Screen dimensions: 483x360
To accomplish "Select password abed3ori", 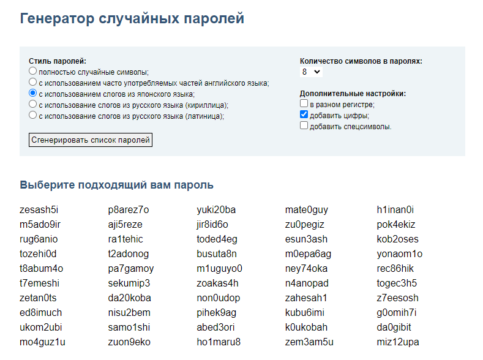I will tap(215, 328).
